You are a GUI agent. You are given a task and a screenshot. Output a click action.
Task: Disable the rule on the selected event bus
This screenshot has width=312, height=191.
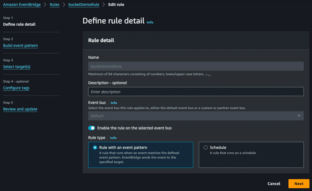coord(92,128)
